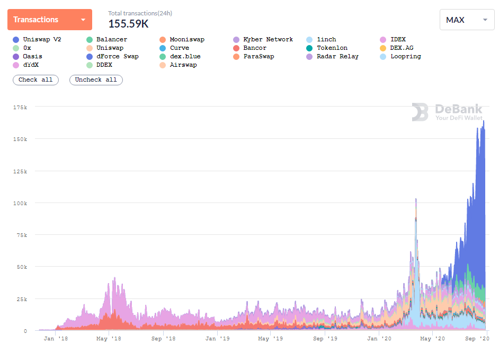Click the Check all button
Viewport: 499px width, 352px height.
[x=35, y=80]
